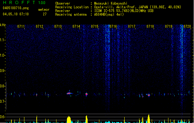194x123 pixels.
Task: Select the meteor count value 27
Action: pyautogui.click(x=45, y=14)
